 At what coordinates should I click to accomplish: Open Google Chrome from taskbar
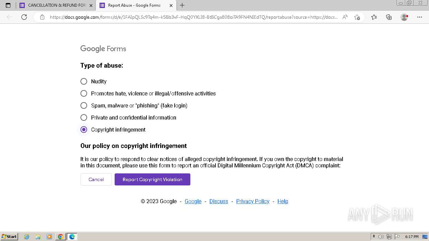pyautogui.click(x=61, y=237)
